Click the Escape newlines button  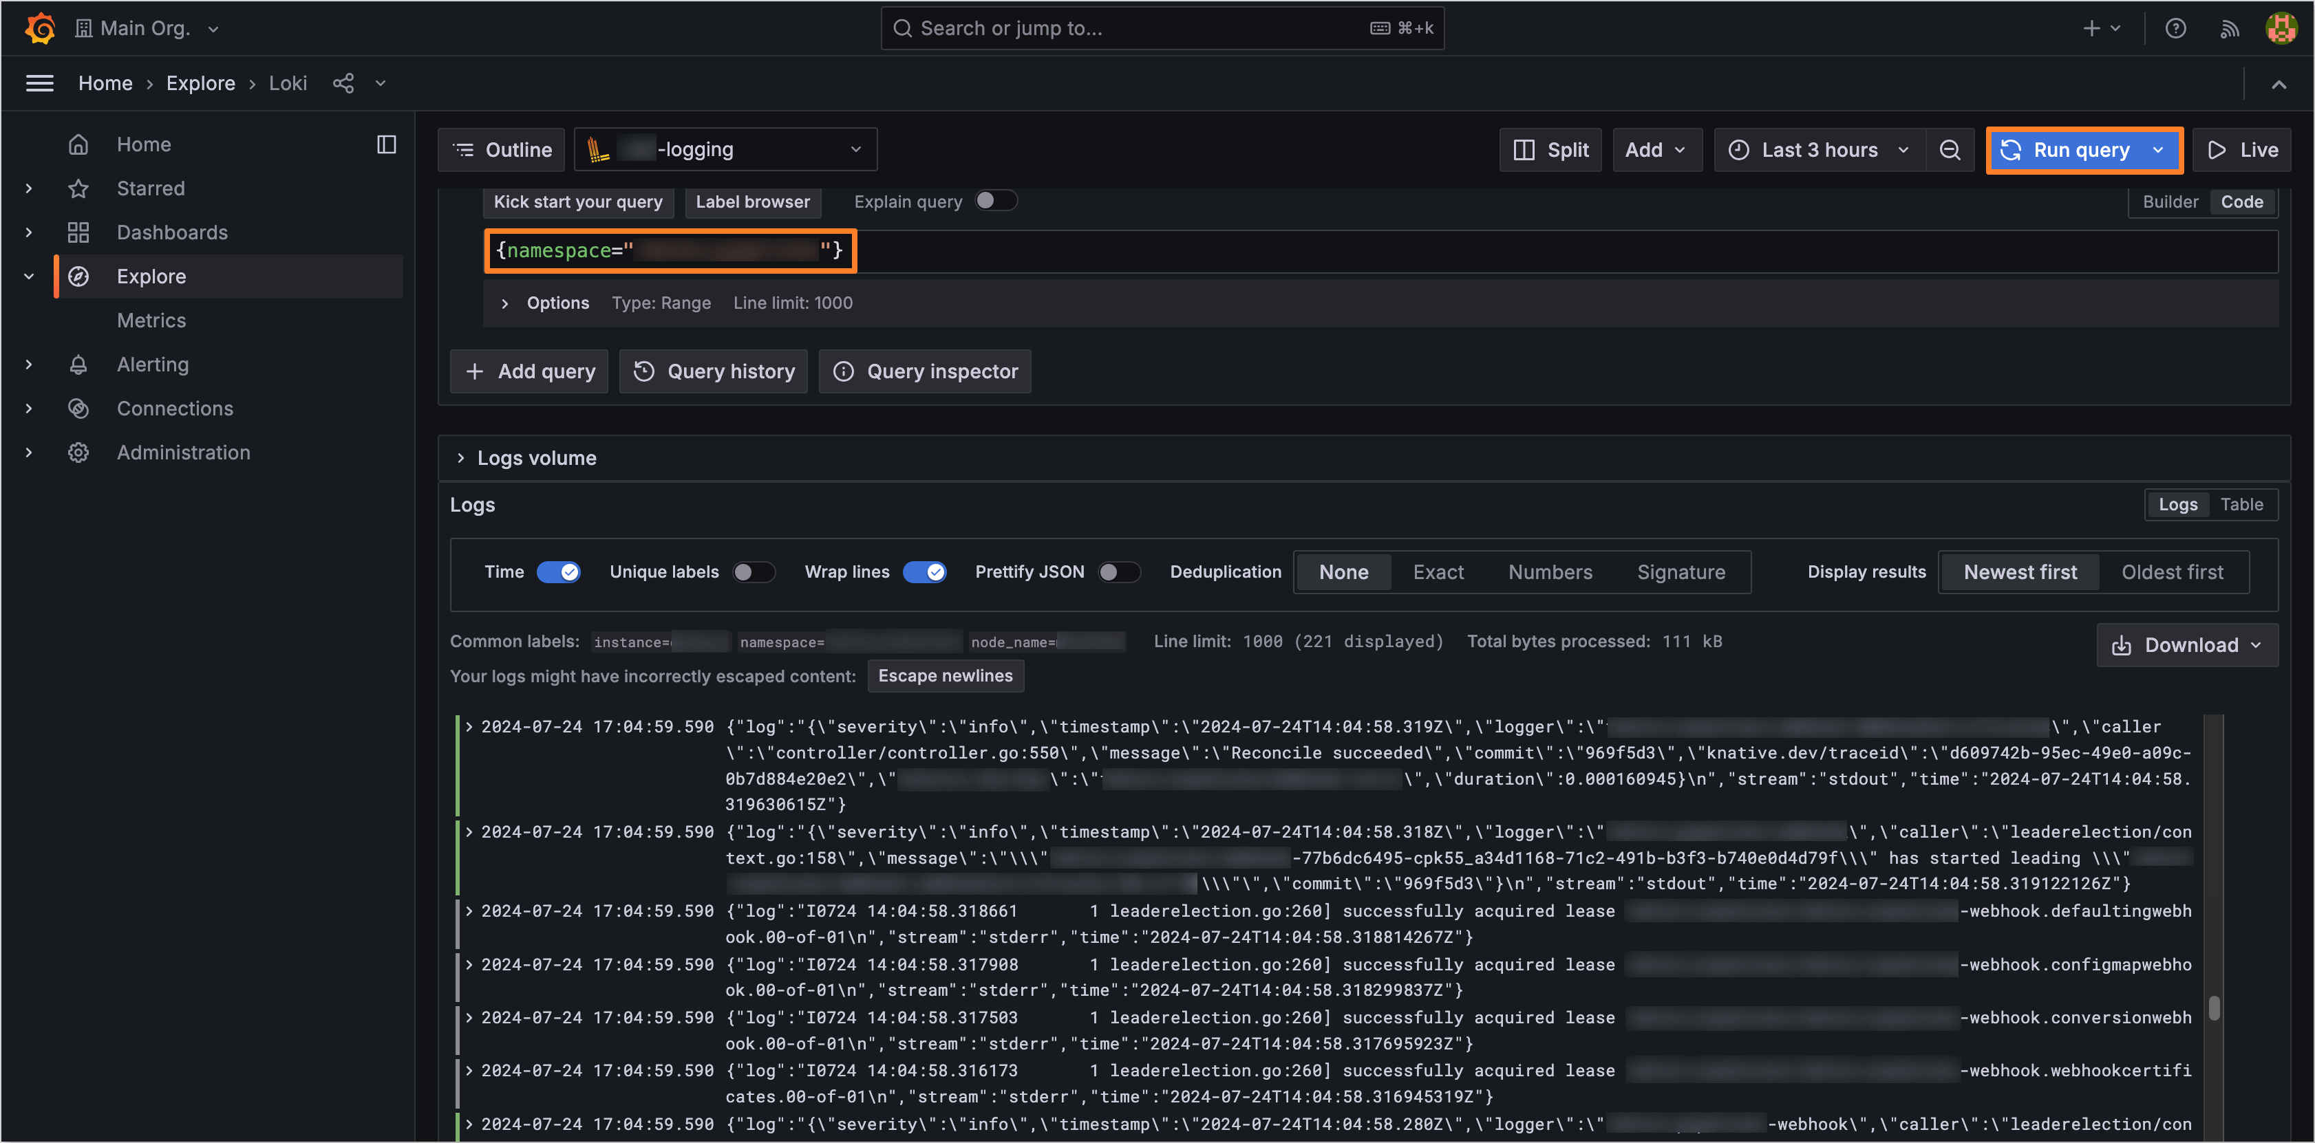[x=945, y=676]
